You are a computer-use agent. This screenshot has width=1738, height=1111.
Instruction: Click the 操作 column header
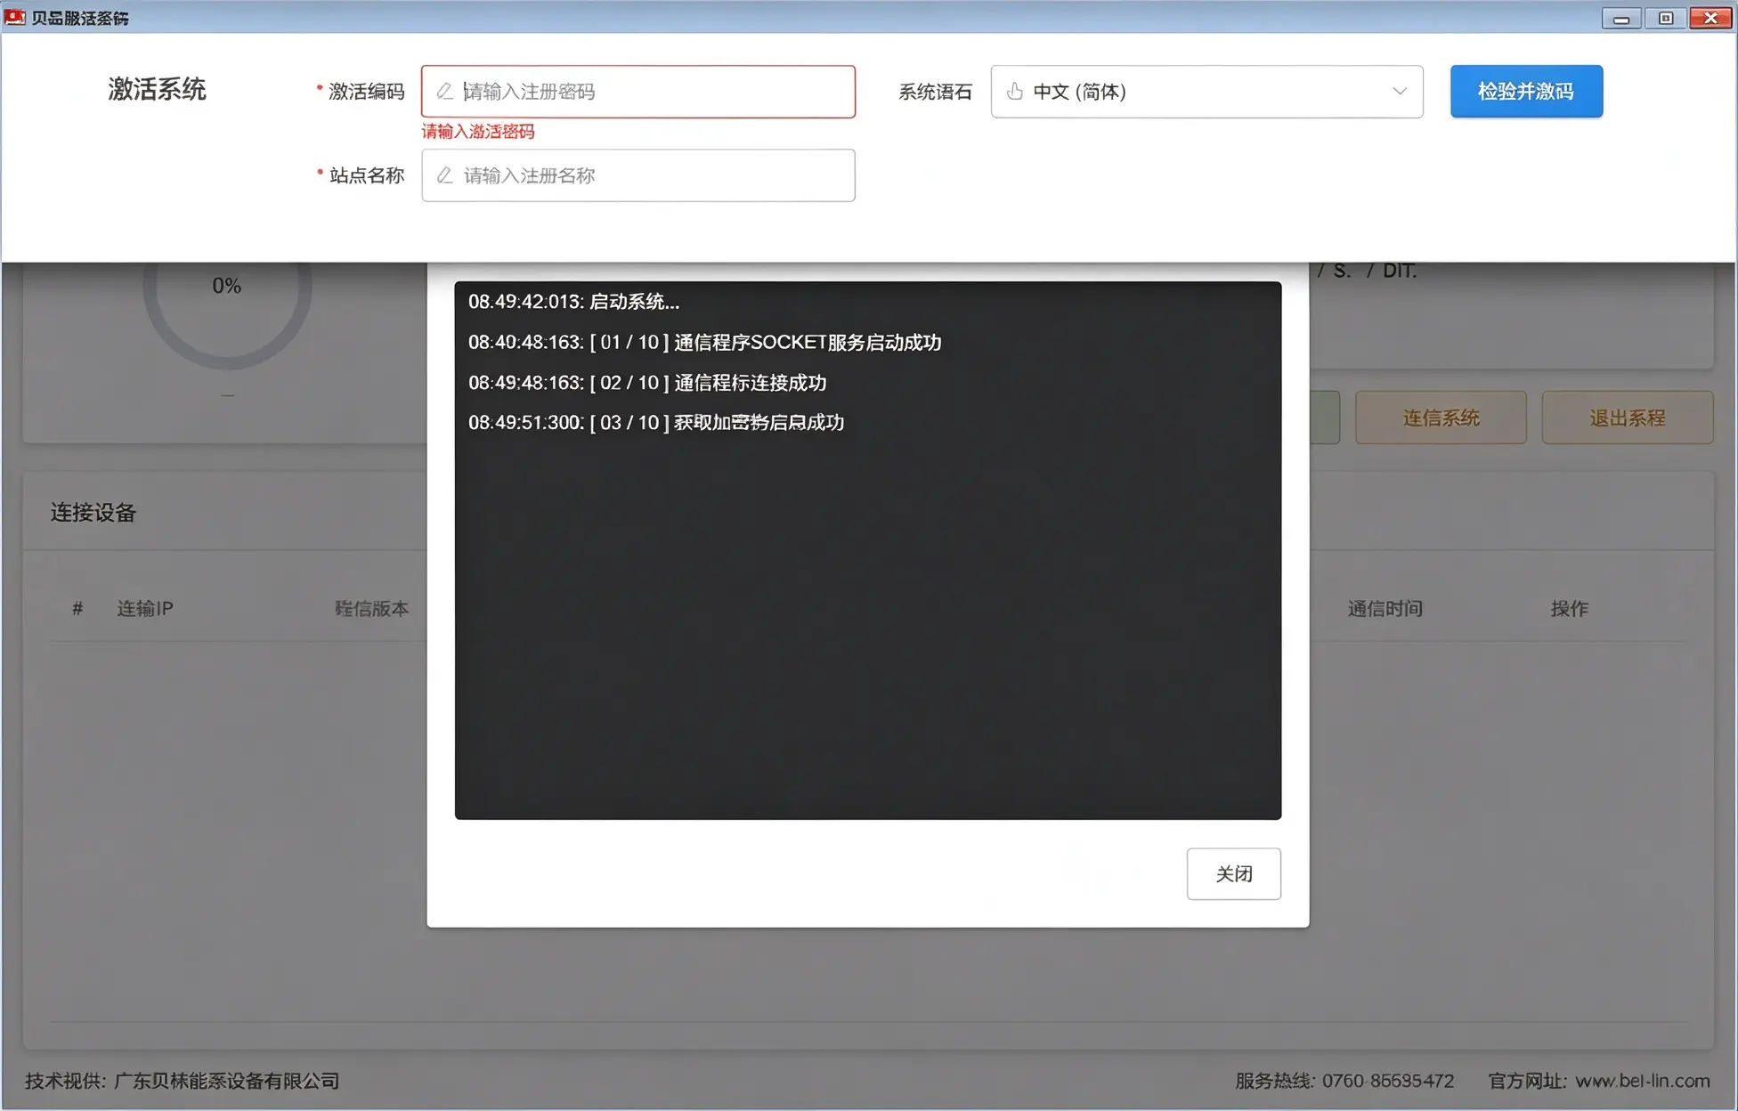(x=1569, y=609)
